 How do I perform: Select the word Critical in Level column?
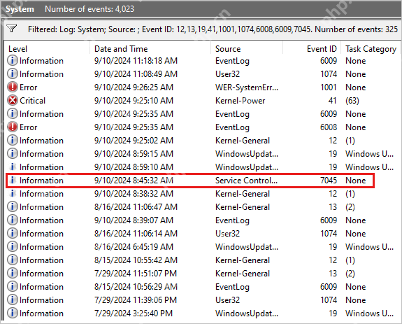pos(33,101)
